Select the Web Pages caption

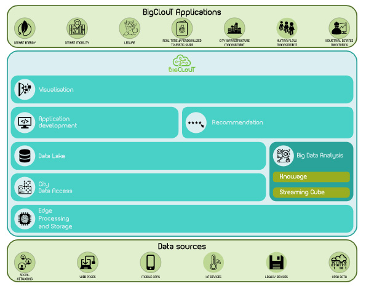tap(87, 277)
